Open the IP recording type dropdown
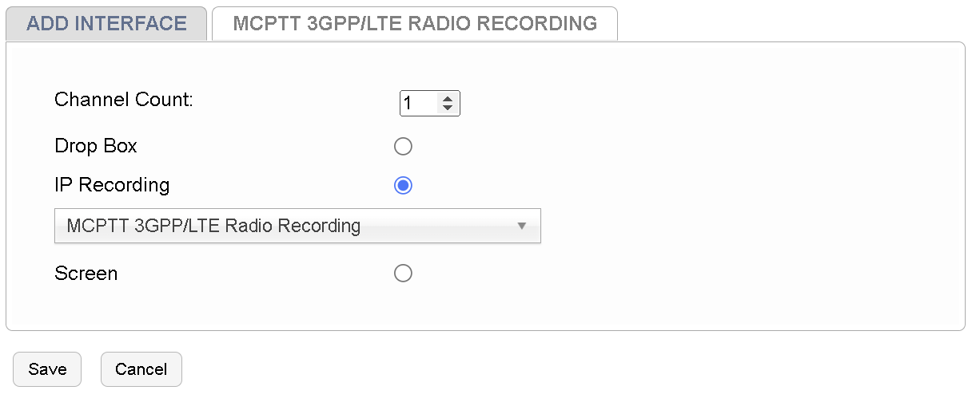Viewport: 972px width, 402px height. point(297,226)
